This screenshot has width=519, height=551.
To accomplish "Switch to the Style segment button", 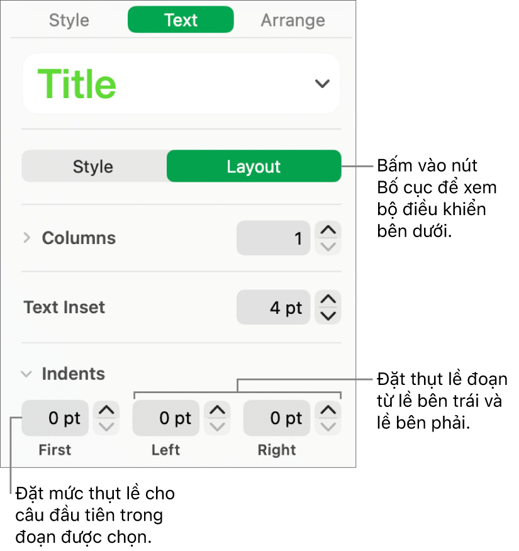I will [93, 167].
